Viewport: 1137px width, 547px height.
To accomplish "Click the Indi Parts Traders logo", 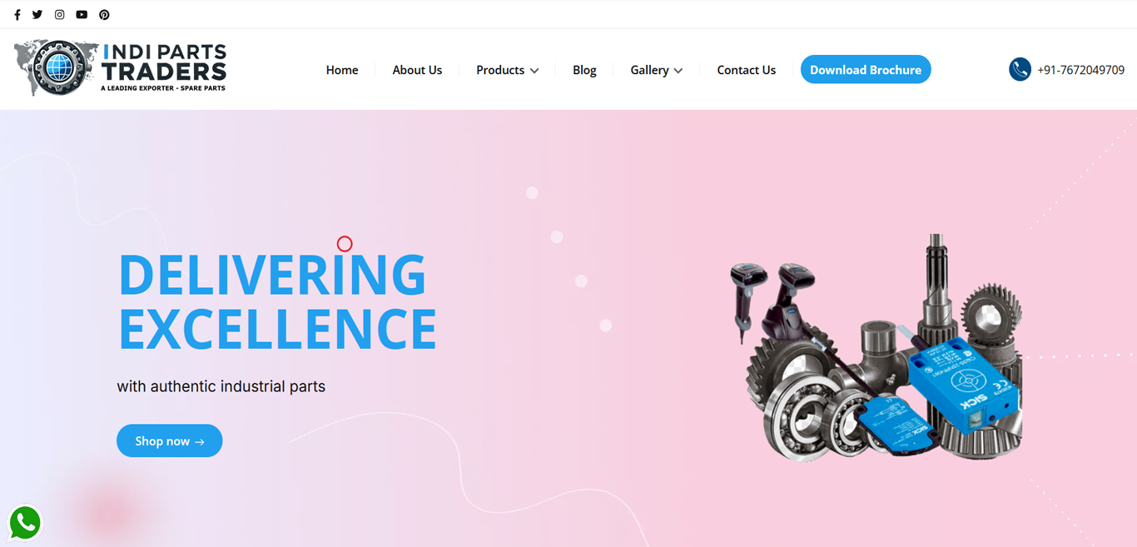I will coord(120,67).
